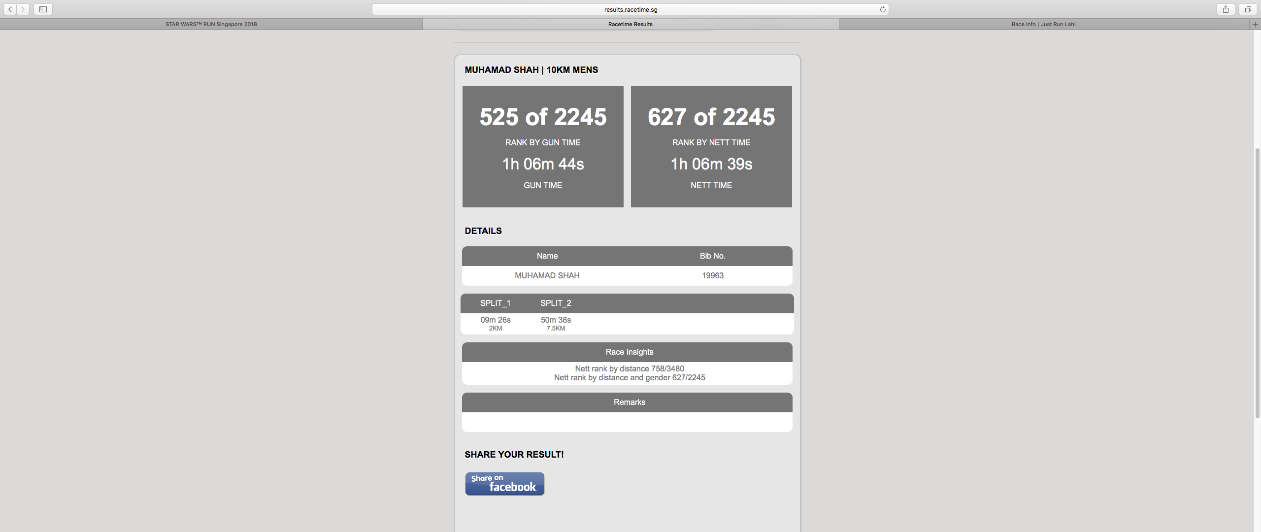The height and width of the screenshot is (532, 1261).
Task: Add a new tab with the plus icon
Action: (x=1255, y=24)
